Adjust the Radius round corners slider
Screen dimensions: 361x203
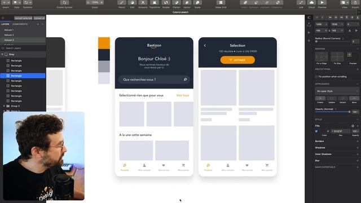click(333, 41)
